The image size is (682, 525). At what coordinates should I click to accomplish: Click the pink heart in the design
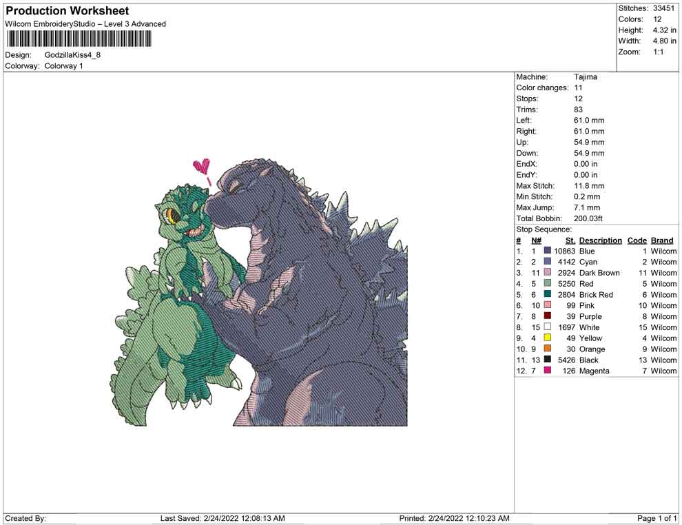(x=202, y=167)
